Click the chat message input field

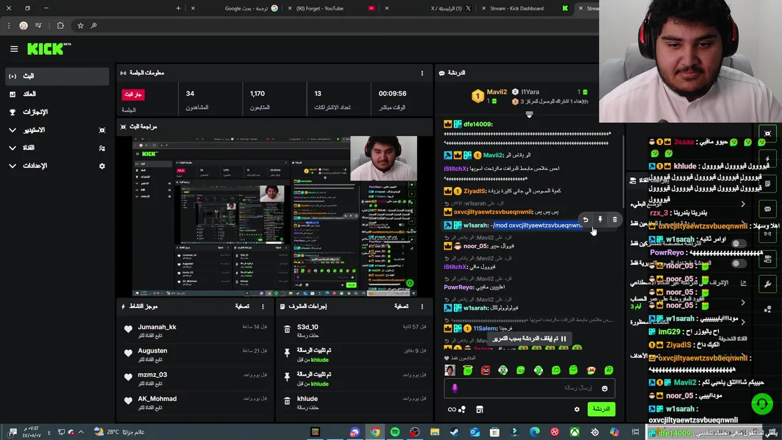click(x=529, y=388)
